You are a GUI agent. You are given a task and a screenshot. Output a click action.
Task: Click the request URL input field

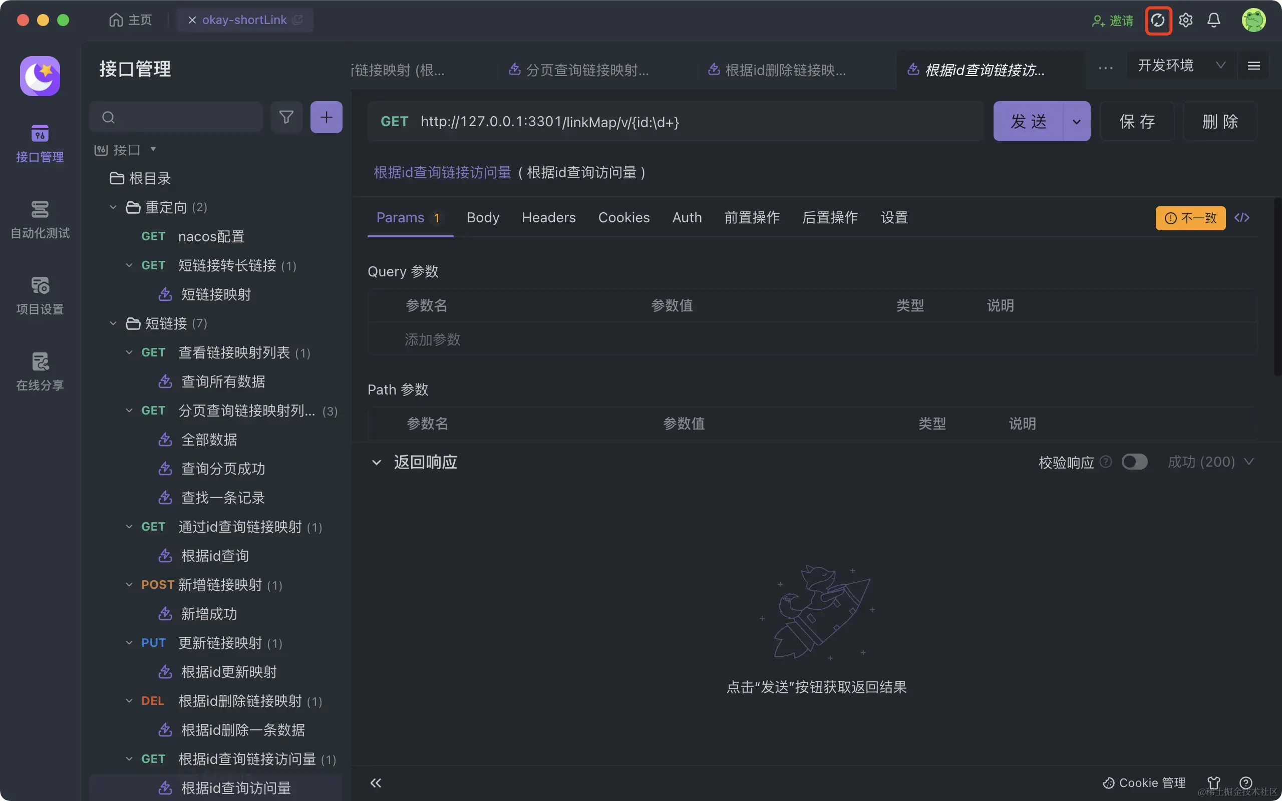689,121
